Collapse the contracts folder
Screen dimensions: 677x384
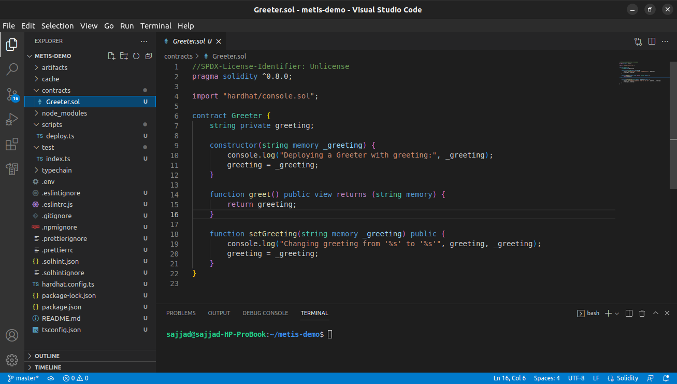coord(56,90)
